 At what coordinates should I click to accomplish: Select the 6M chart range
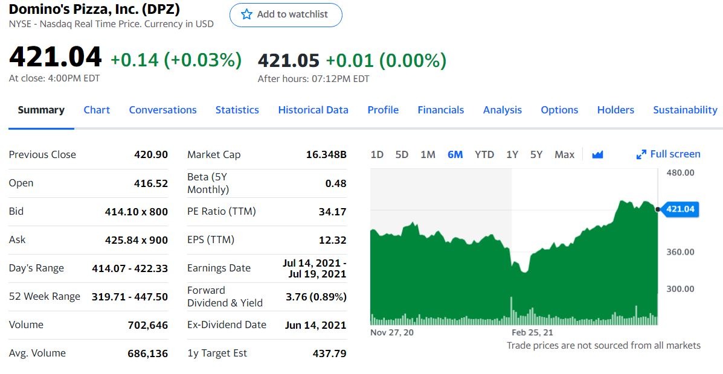[x=455, y=155]
